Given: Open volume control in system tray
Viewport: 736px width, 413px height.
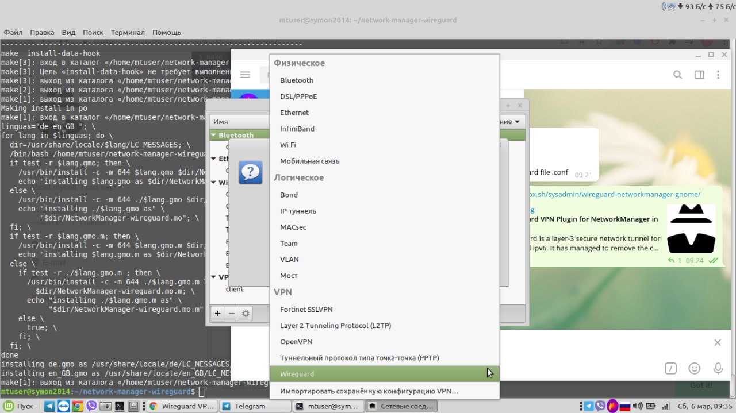Looking at the screenshot, I should (x=637, y=406).
